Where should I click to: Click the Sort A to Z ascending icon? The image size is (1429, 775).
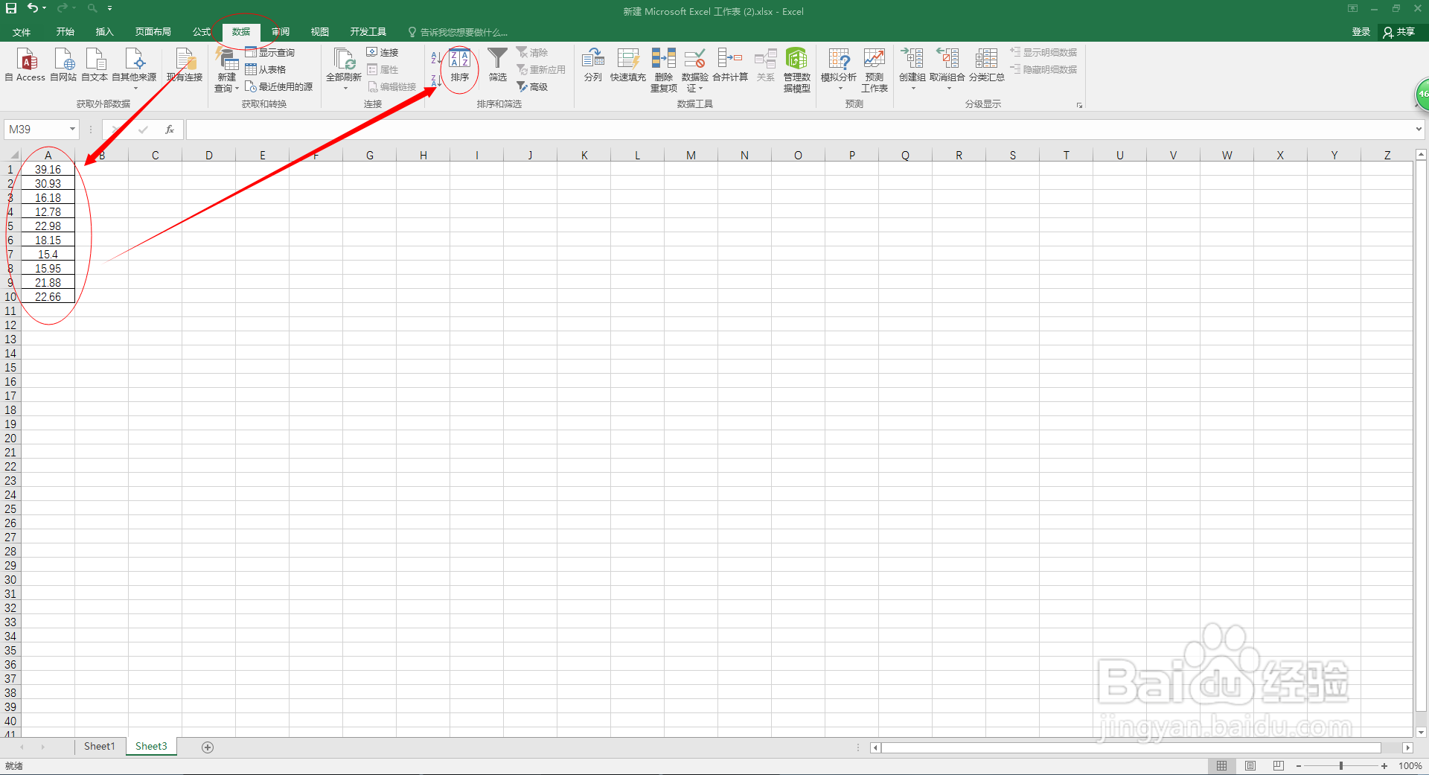click(x=436, y=57)
